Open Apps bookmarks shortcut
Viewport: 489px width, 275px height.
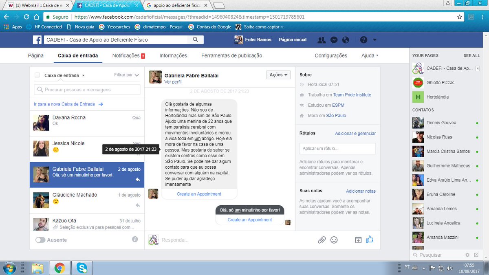13,27
